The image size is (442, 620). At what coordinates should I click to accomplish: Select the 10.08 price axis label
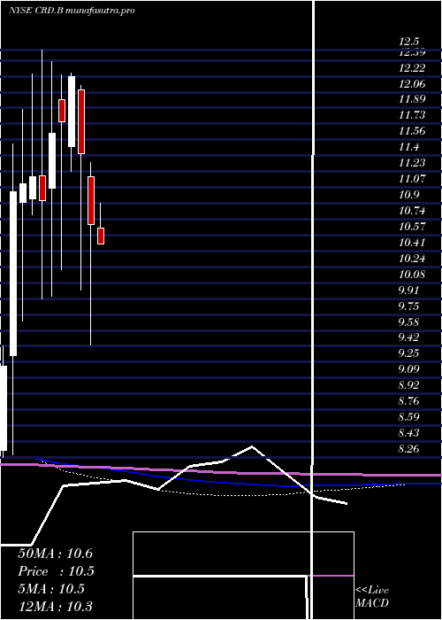point(412,275)
